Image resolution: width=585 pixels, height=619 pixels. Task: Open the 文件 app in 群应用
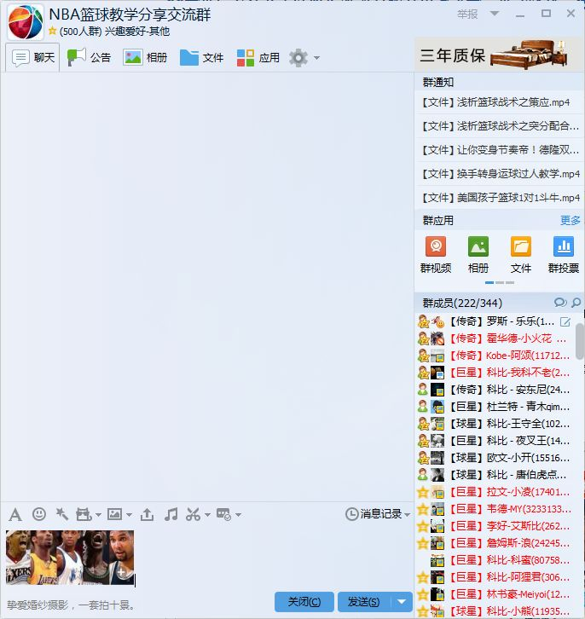pos(521,255)
